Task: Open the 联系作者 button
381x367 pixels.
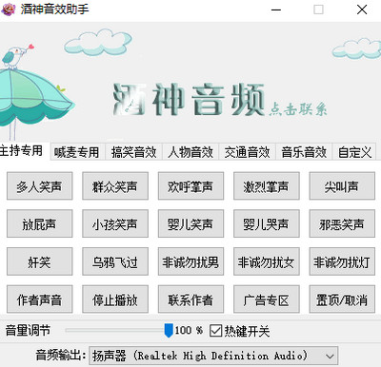Action: (190, 299)
